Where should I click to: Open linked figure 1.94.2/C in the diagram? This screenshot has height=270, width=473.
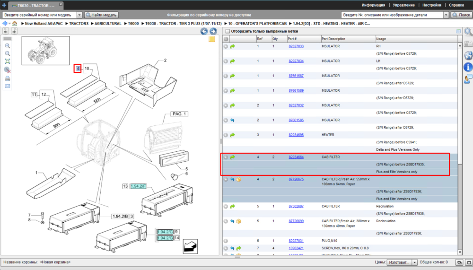click(165, 232)
